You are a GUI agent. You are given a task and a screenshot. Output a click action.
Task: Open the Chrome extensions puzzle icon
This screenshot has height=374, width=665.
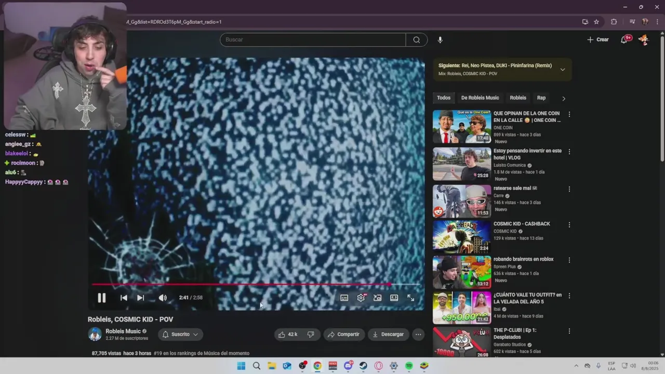614,22
